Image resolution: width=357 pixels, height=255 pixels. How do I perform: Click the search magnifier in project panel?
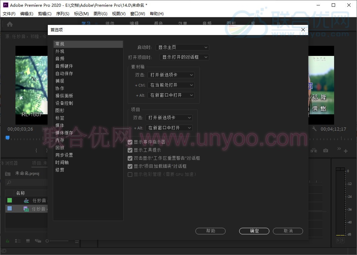(x=9, y=183)
